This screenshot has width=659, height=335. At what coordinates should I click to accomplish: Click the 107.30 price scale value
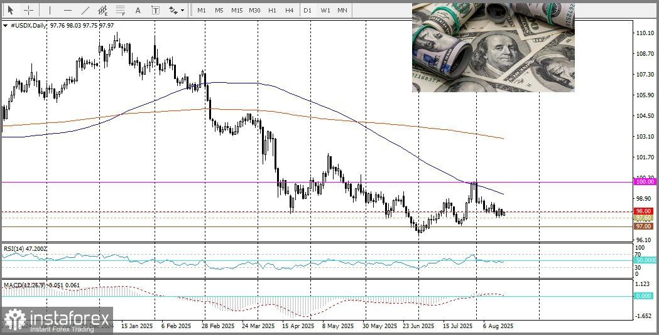(646, 74)
